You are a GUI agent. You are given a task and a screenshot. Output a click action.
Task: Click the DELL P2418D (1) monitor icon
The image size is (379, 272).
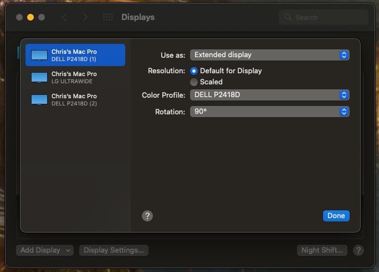click(39, 55)
